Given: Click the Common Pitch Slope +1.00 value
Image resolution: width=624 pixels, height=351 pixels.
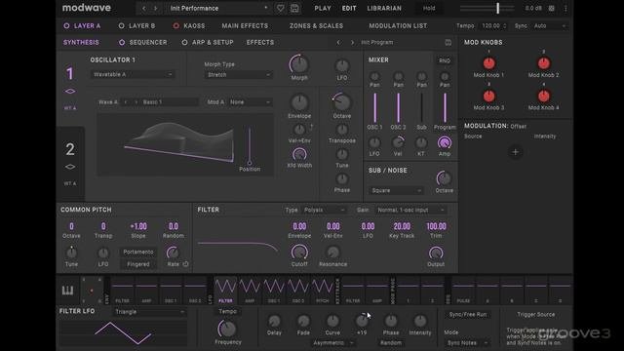Looking at the screenshot, I should 138,226.
